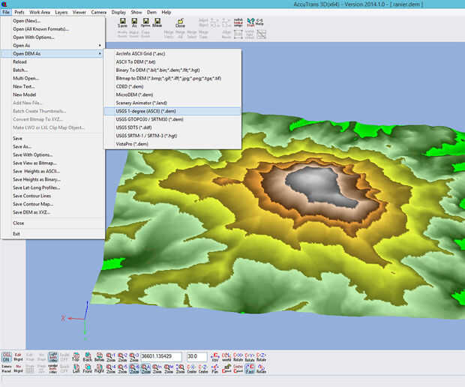Click the Save As toolbar icon

[x=134, y=25]
